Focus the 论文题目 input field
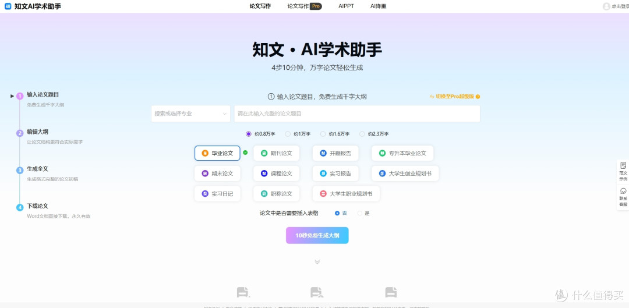 [357, 114]
